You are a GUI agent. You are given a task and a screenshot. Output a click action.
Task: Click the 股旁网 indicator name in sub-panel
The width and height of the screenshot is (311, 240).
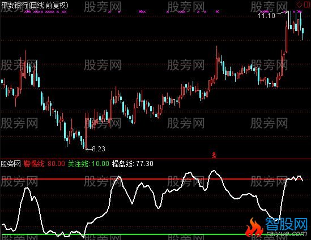[x=11, y=164]
